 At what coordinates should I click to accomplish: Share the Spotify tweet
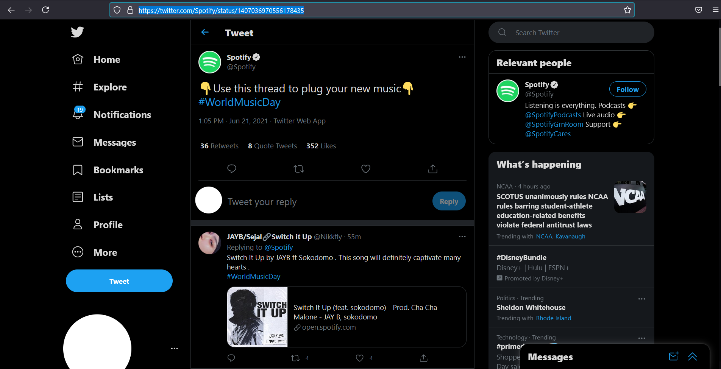(432, 169)
